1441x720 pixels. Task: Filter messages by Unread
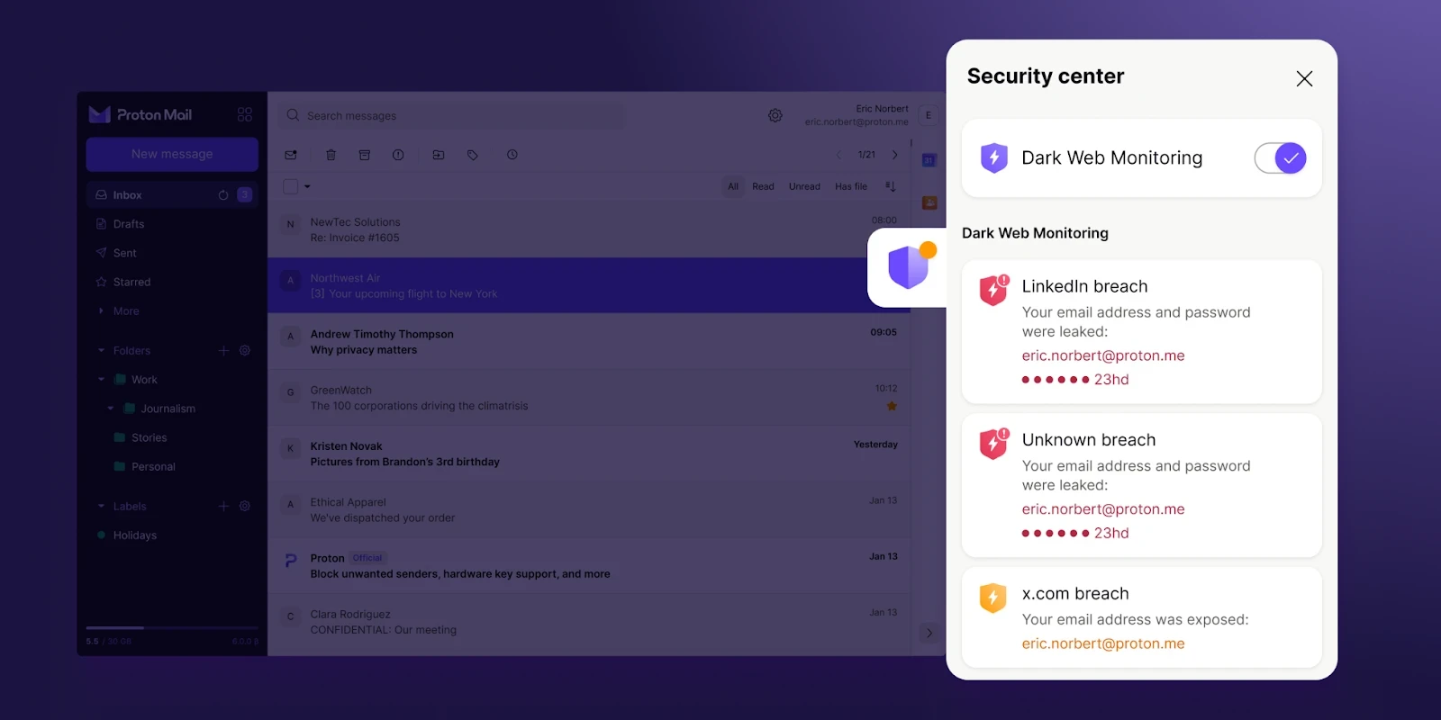click(x=804, y=186)
